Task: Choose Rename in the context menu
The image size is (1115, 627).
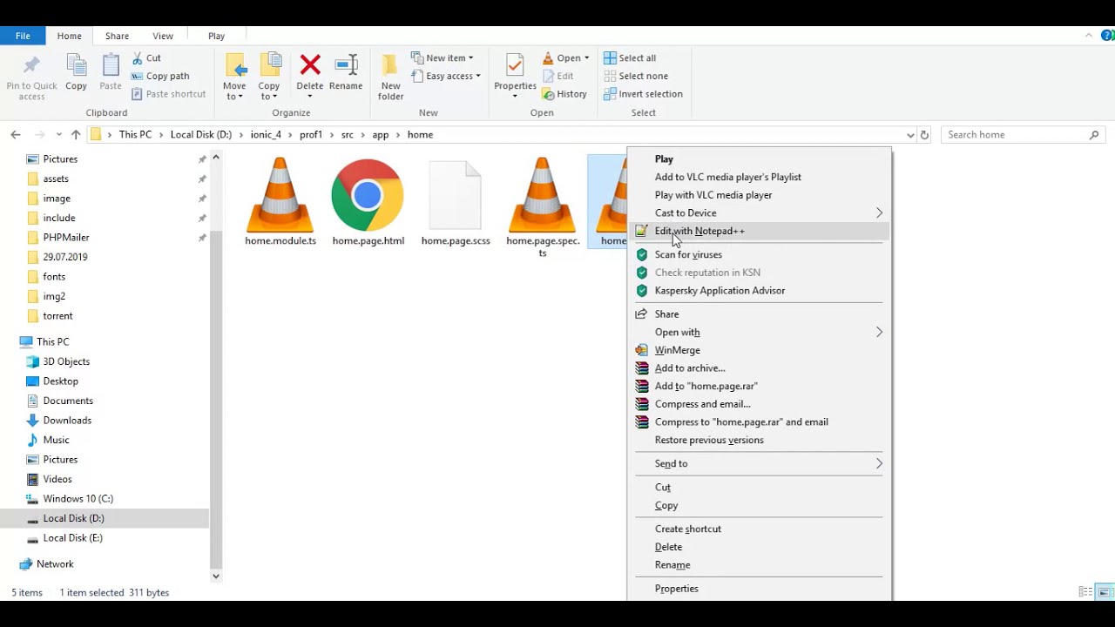Action: [759, 564]
